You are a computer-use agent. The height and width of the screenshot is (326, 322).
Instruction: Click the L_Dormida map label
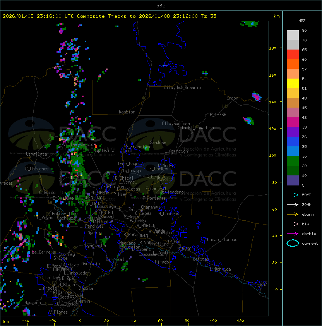[x=220, y=269]
